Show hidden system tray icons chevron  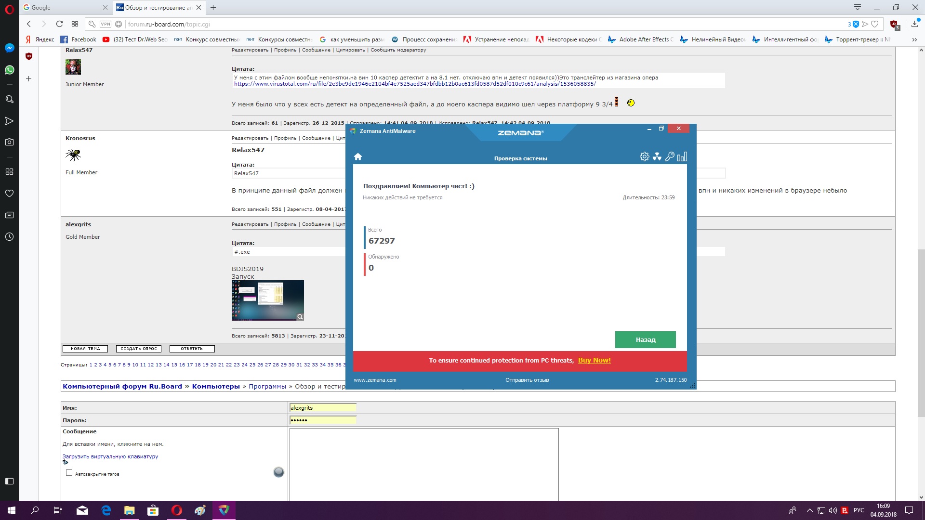[809, 510]
